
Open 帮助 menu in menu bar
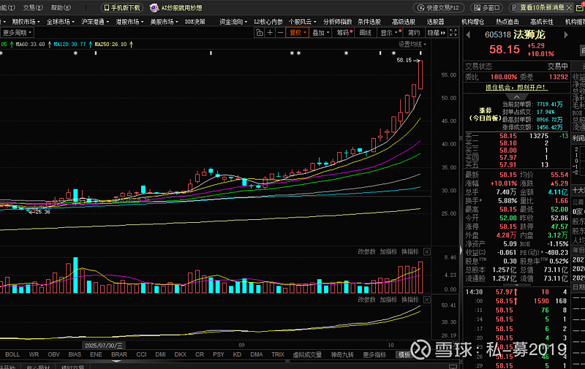pos(61,7)
